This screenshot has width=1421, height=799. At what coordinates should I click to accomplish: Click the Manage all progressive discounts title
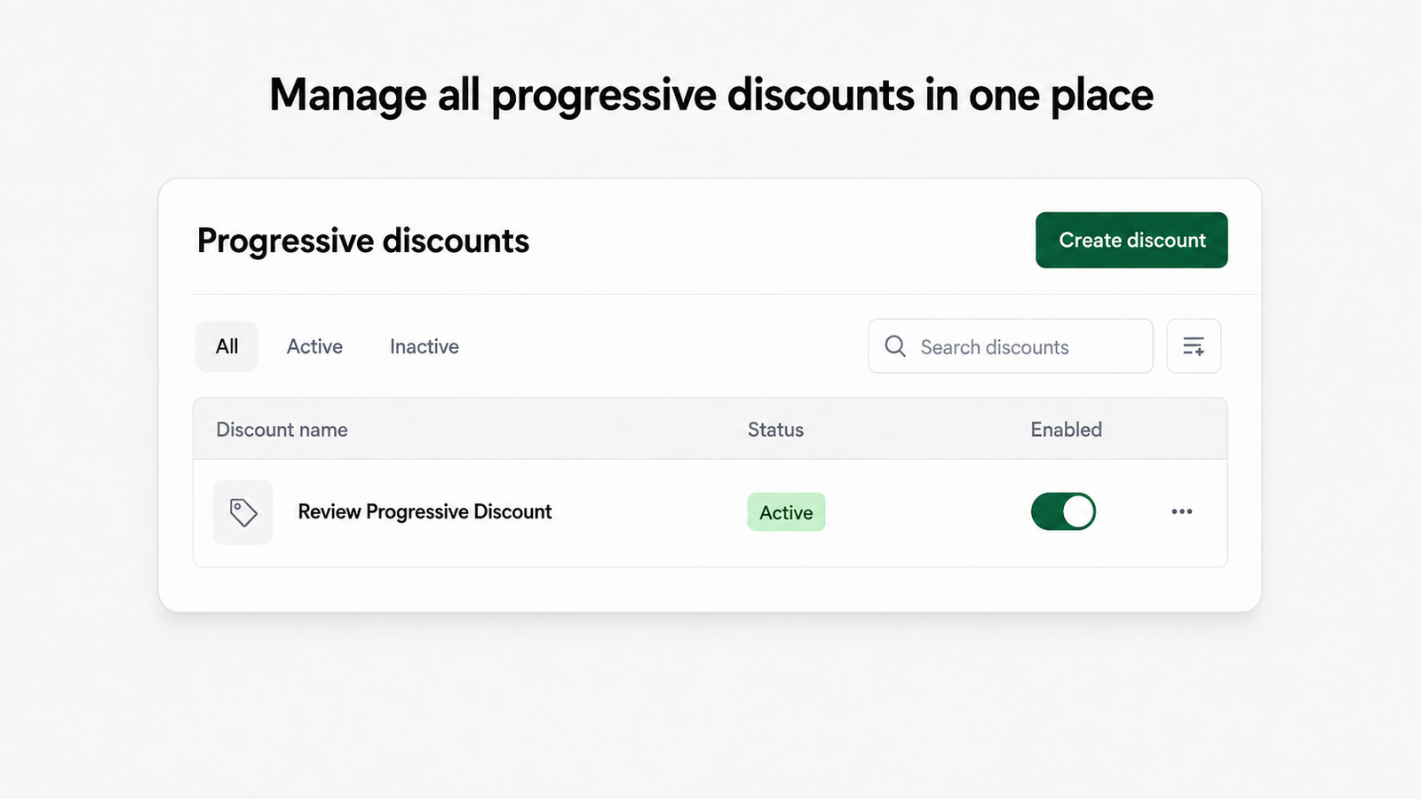tap(710, 95)
